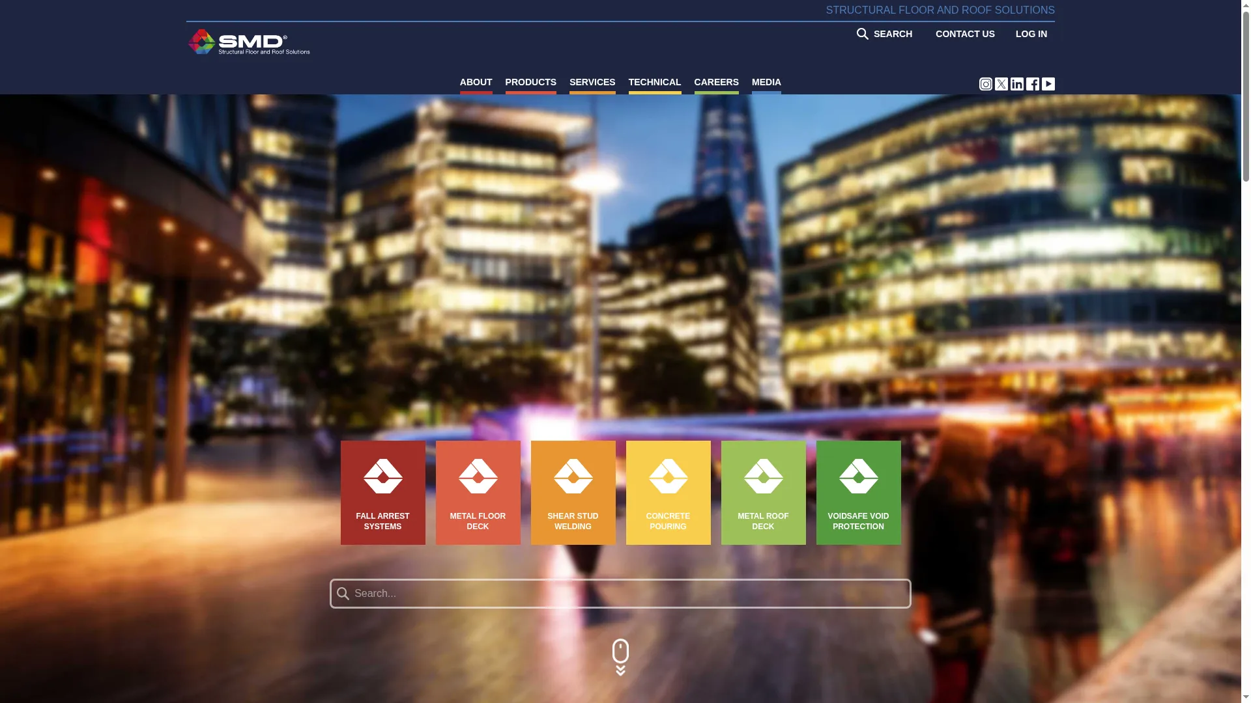This screenshot has width=1251, height=703.
Task: Select the Metal Floor Deck tile
Action: [478, 493]
